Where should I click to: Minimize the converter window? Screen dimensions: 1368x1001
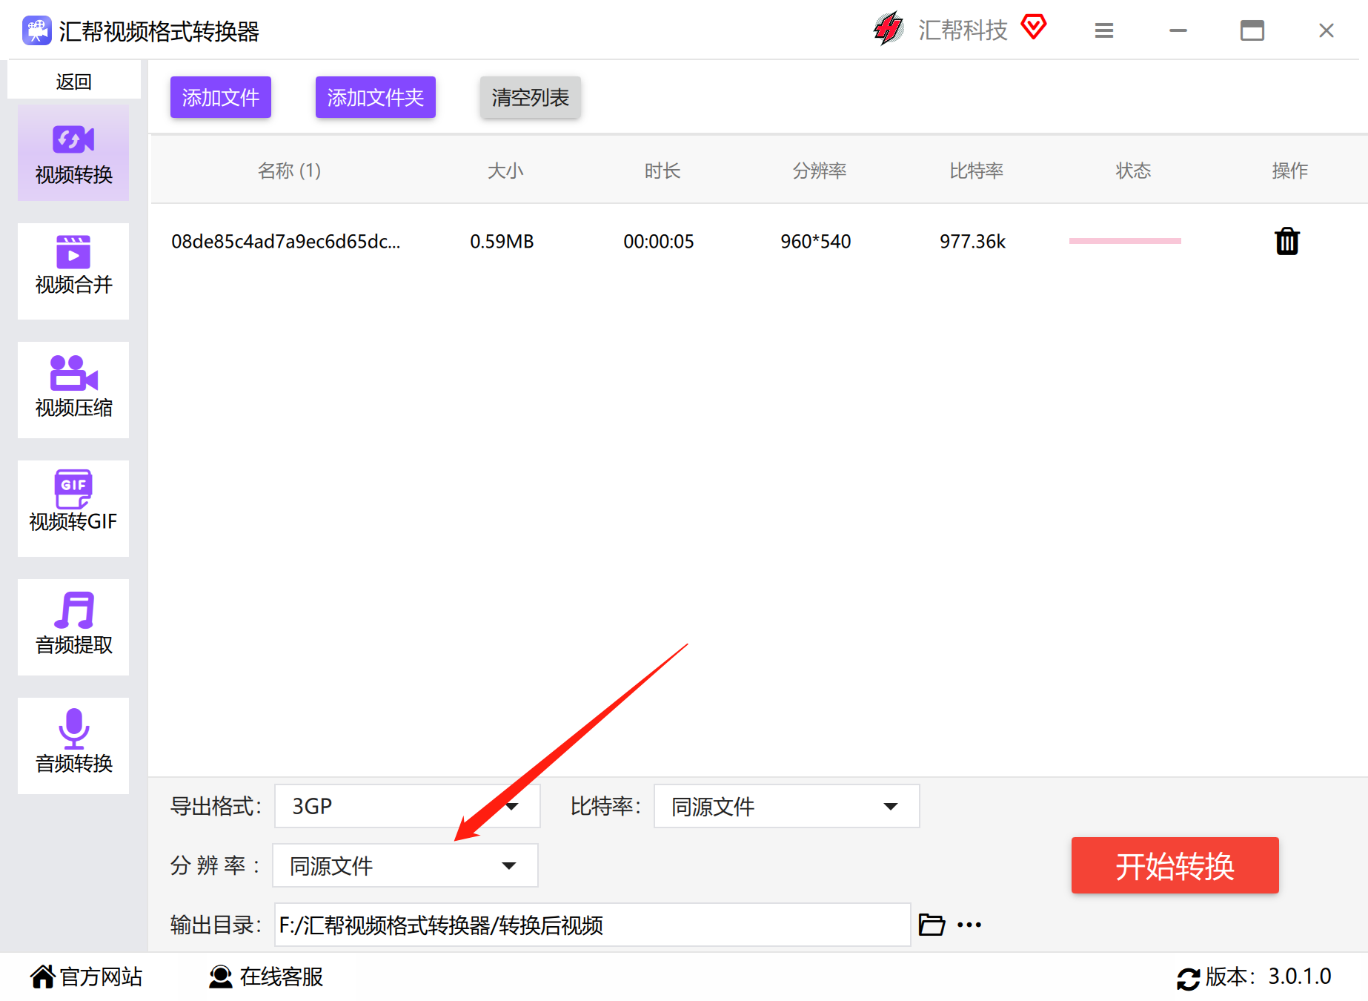click(x=1178, y=30)
